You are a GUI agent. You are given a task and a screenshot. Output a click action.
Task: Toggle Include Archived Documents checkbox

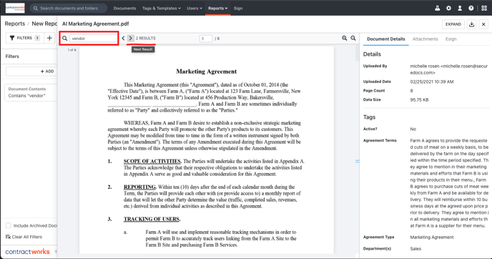[x=9, y=225]
